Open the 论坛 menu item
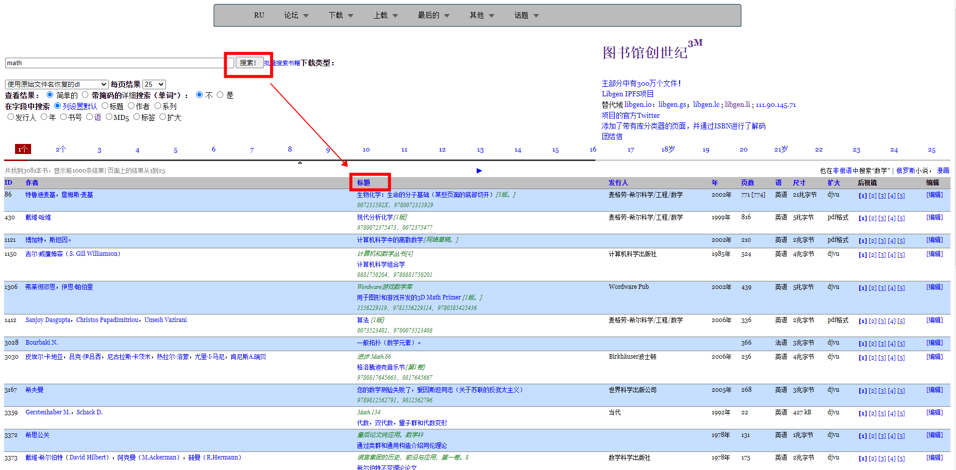This screenshot has width=956, height=470. pyautogui.click(x=296, y=16)
